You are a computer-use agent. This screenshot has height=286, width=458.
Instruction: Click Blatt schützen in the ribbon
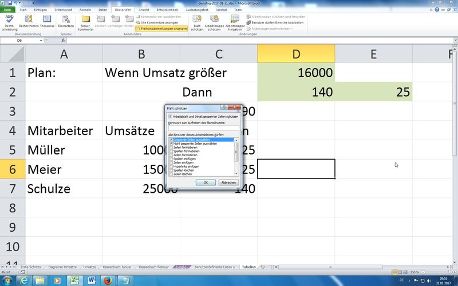click(197, 23)
